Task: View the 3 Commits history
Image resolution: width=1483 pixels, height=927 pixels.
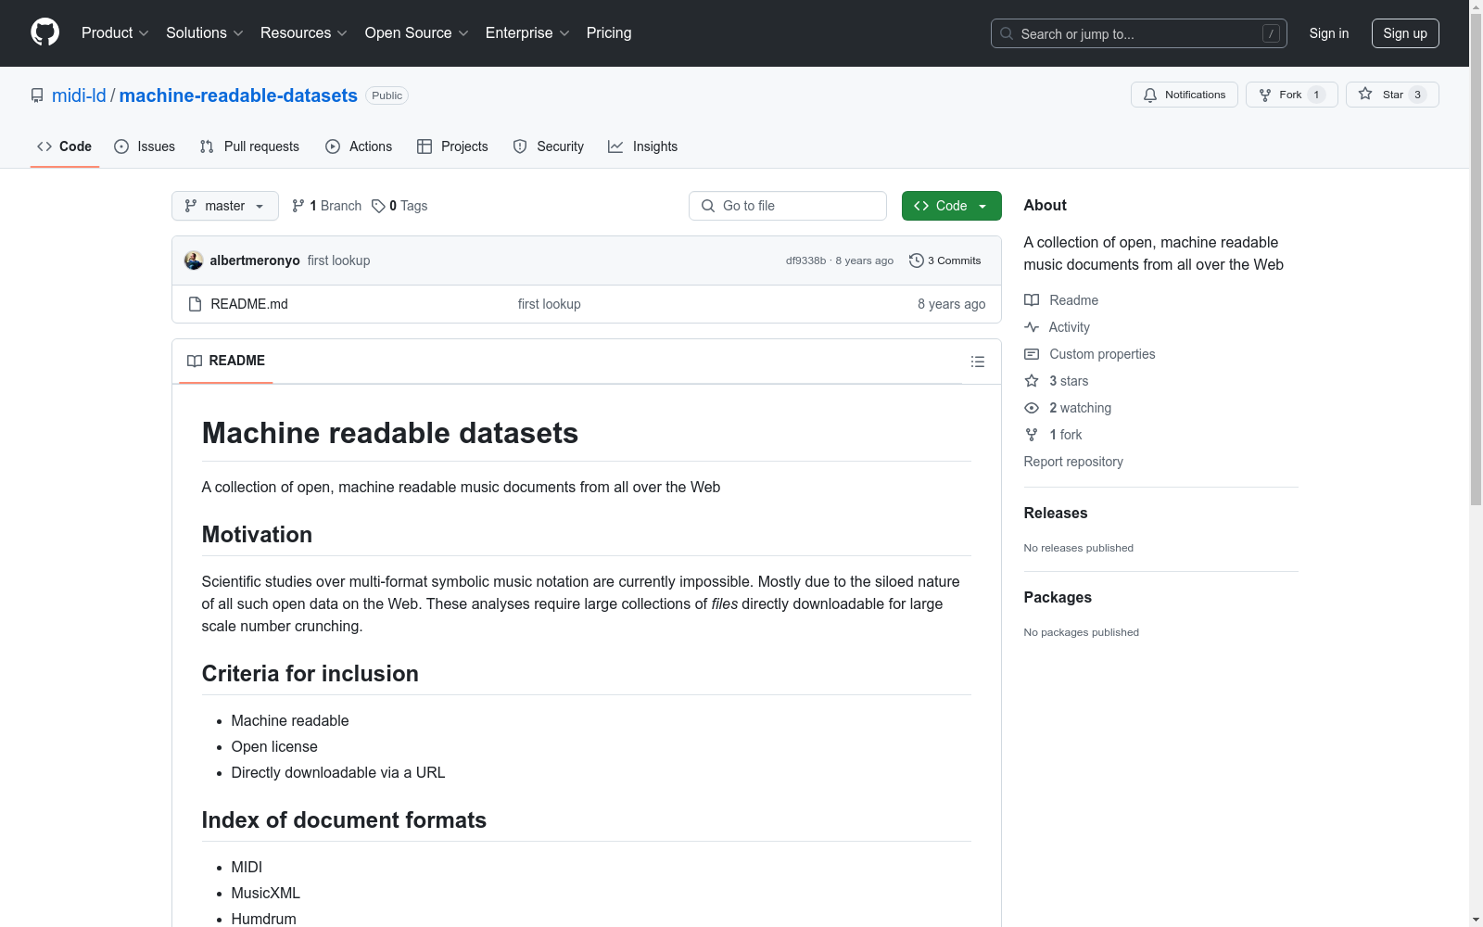Action: [945, 260]
